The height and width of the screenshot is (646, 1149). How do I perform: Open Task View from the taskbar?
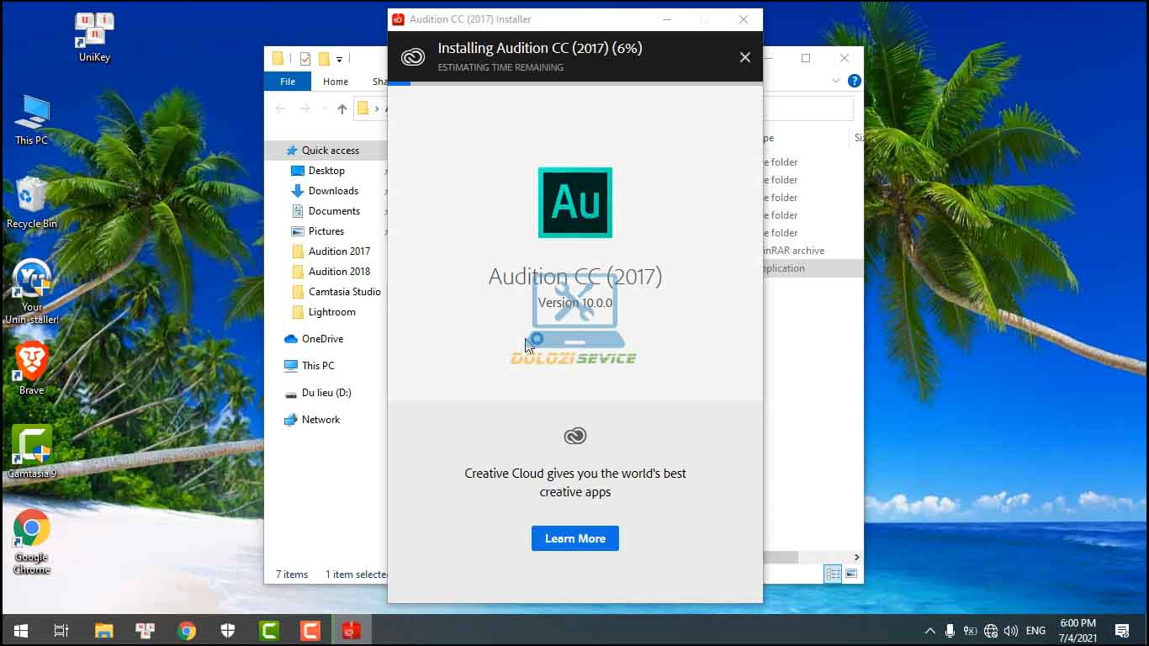(x=61, y=631)
